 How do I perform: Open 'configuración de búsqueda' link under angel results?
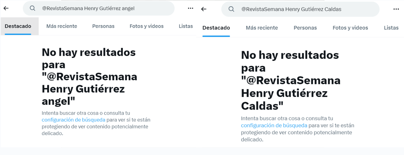pyautogui.click(x=73, y=120)
